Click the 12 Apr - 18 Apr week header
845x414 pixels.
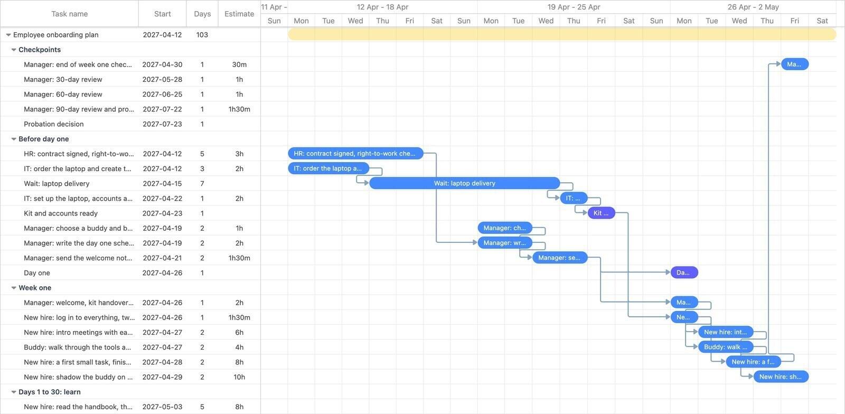(382, 7)
